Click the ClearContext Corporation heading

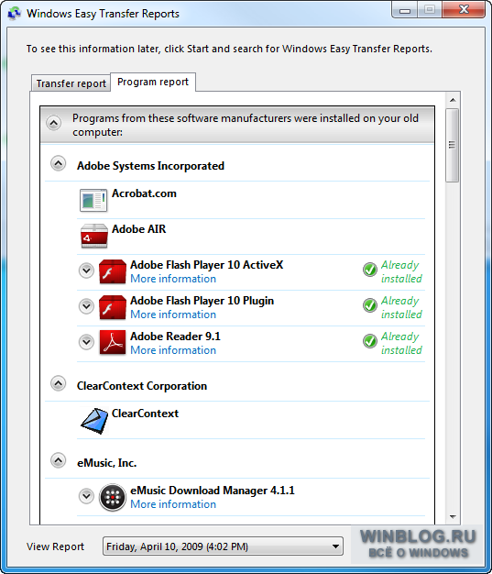(x=142, y=386)
